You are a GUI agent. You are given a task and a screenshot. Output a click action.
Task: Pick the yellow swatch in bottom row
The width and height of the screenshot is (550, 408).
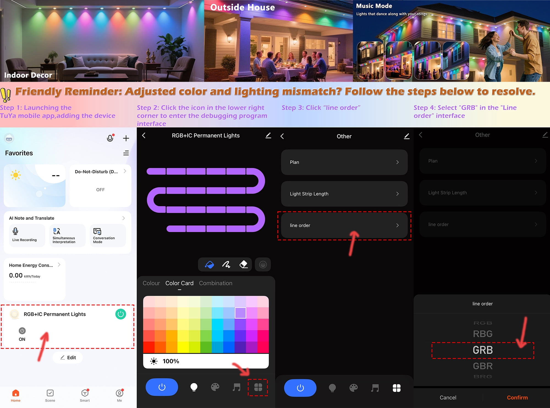coord(183,347)
